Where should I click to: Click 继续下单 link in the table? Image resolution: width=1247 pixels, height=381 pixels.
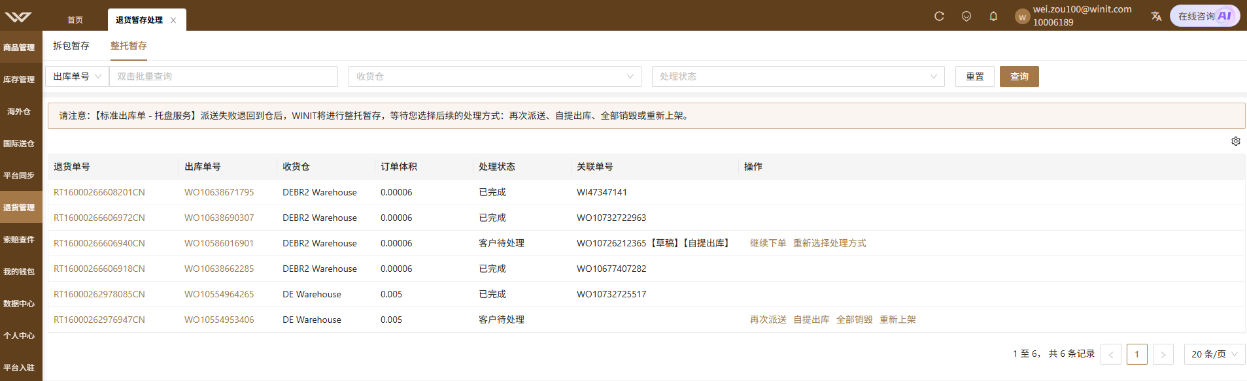coord(768,243)
